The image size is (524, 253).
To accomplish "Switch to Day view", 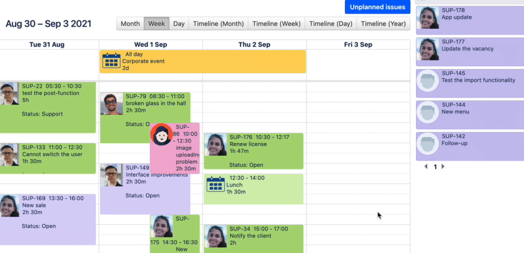I will 179,24.
